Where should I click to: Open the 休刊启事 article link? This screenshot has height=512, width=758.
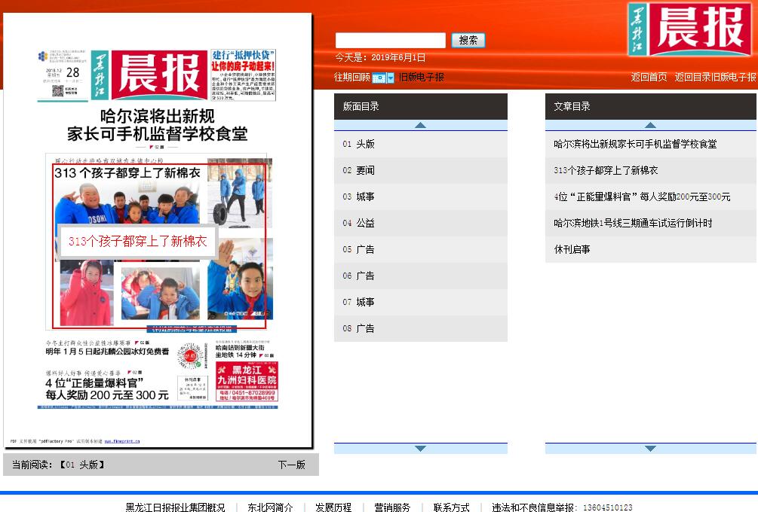point(572,249)
